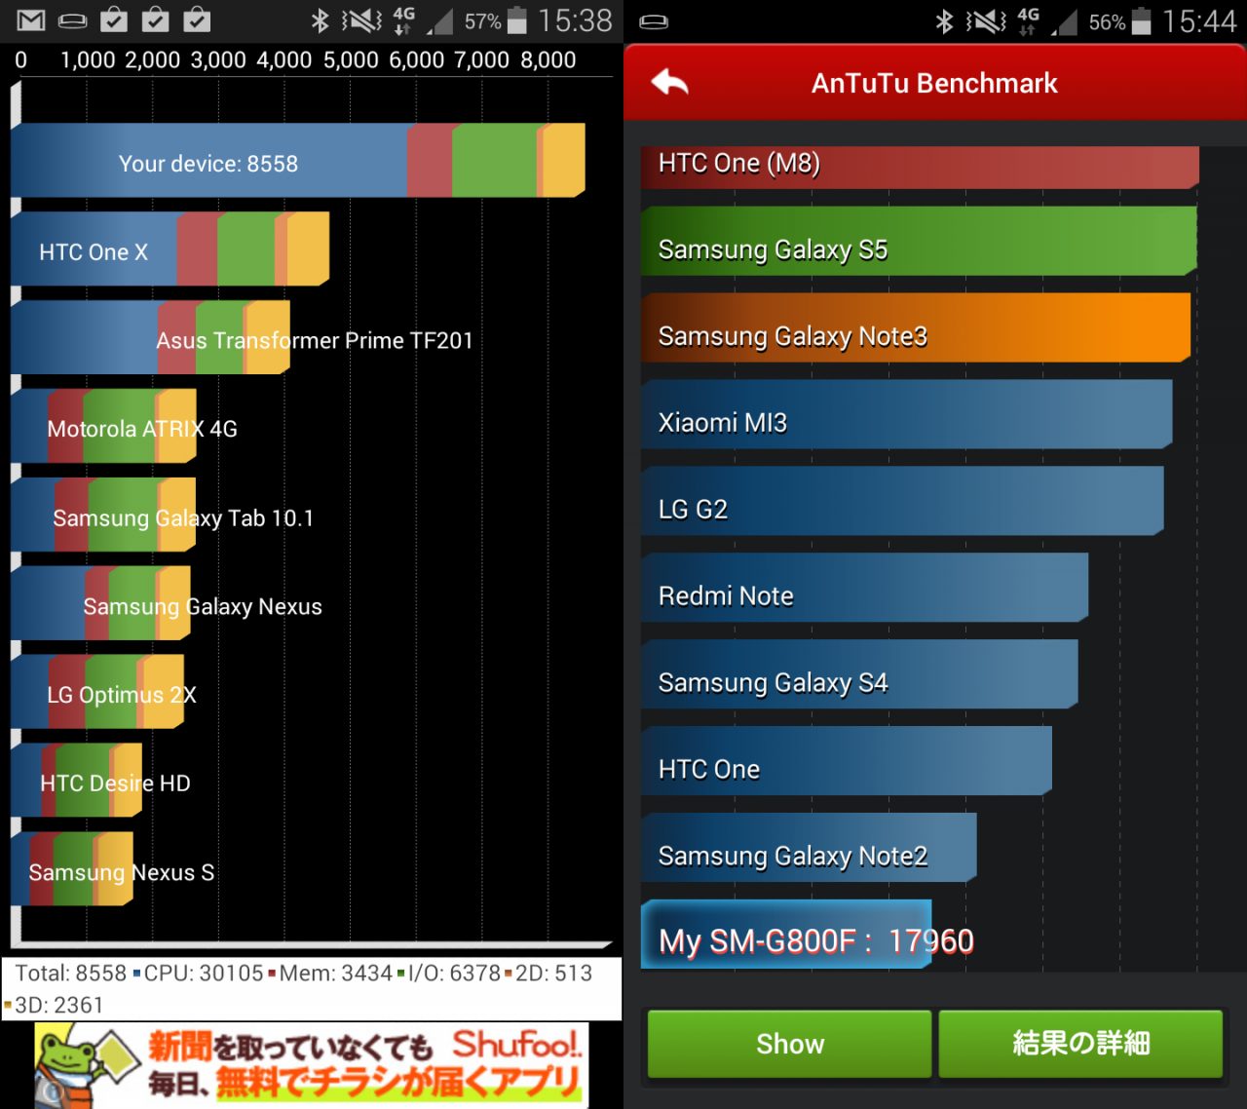Image resolution: width=1247 pixels, height=1109 pixels.
Task: Select the Samsung Nexus S bar
Action: [72, 870]
